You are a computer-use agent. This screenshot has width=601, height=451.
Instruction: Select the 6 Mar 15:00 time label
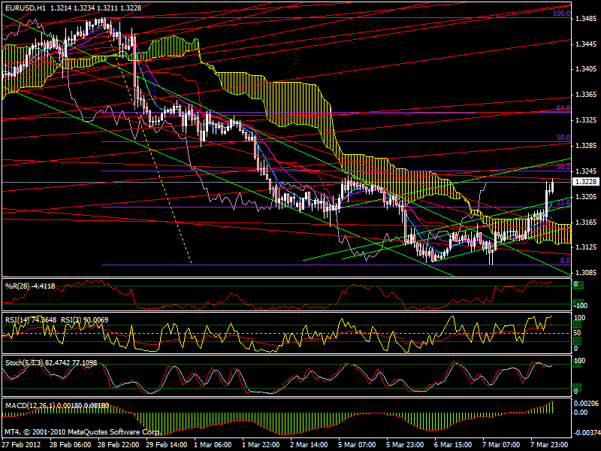453,445
